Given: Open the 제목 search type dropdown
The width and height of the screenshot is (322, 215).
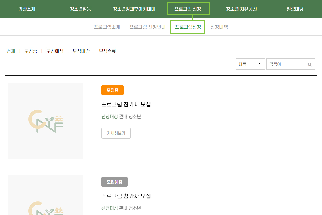Looking at the screenshot, I should coord(250,64).
